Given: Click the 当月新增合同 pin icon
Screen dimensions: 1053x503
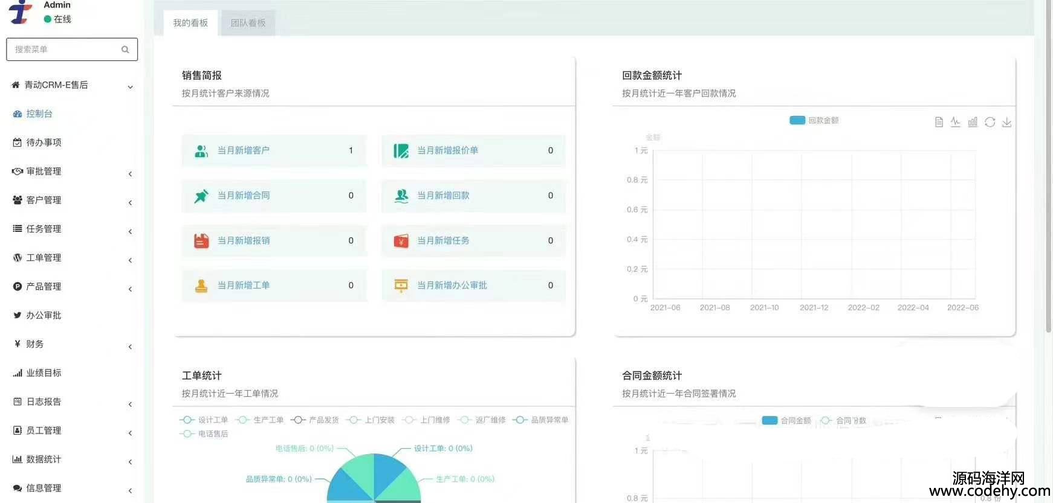Looking at the screenshot, I should pos(201,196).
